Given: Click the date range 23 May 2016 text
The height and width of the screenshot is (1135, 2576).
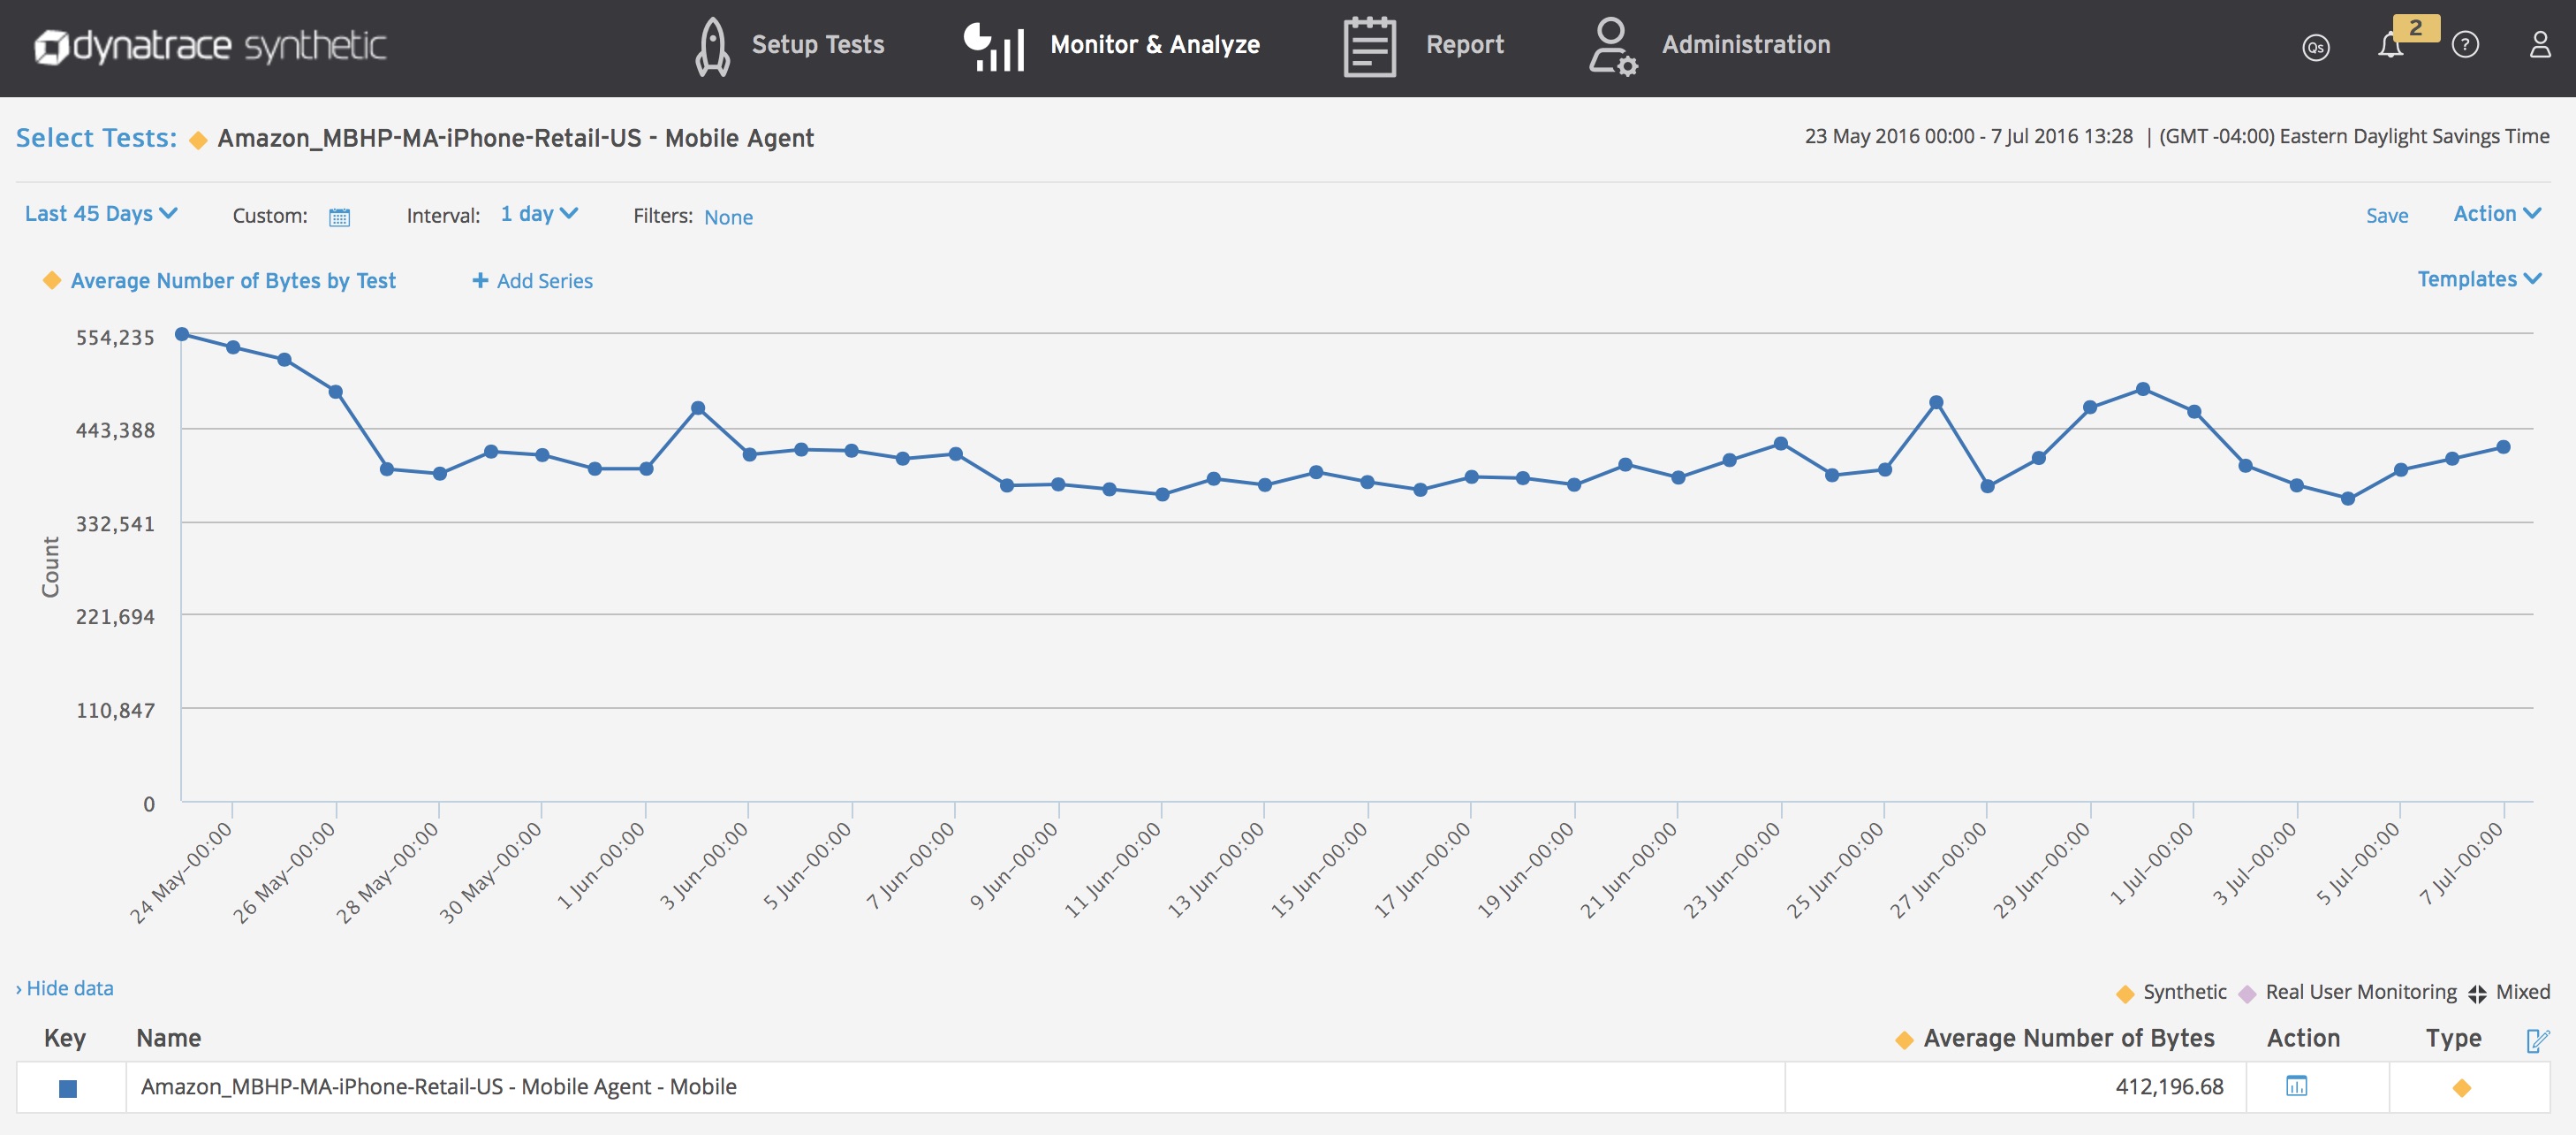Looking at the screenshot, I should pos(1968,136).
